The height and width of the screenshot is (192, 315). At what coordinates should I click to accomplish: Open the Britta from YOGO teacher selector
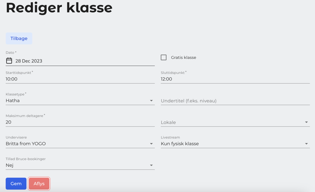coord(80,144)
